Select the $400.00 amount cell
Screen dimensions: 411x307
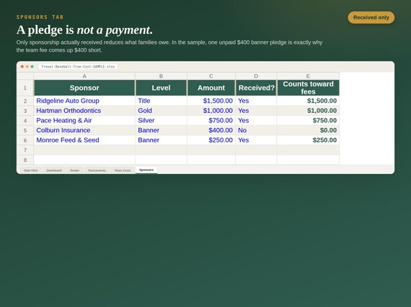211,130
